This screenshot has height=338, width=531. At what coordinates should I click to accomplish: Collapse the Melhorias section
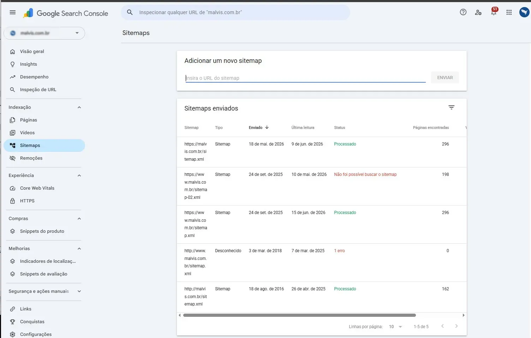click(x=79, y=249)
